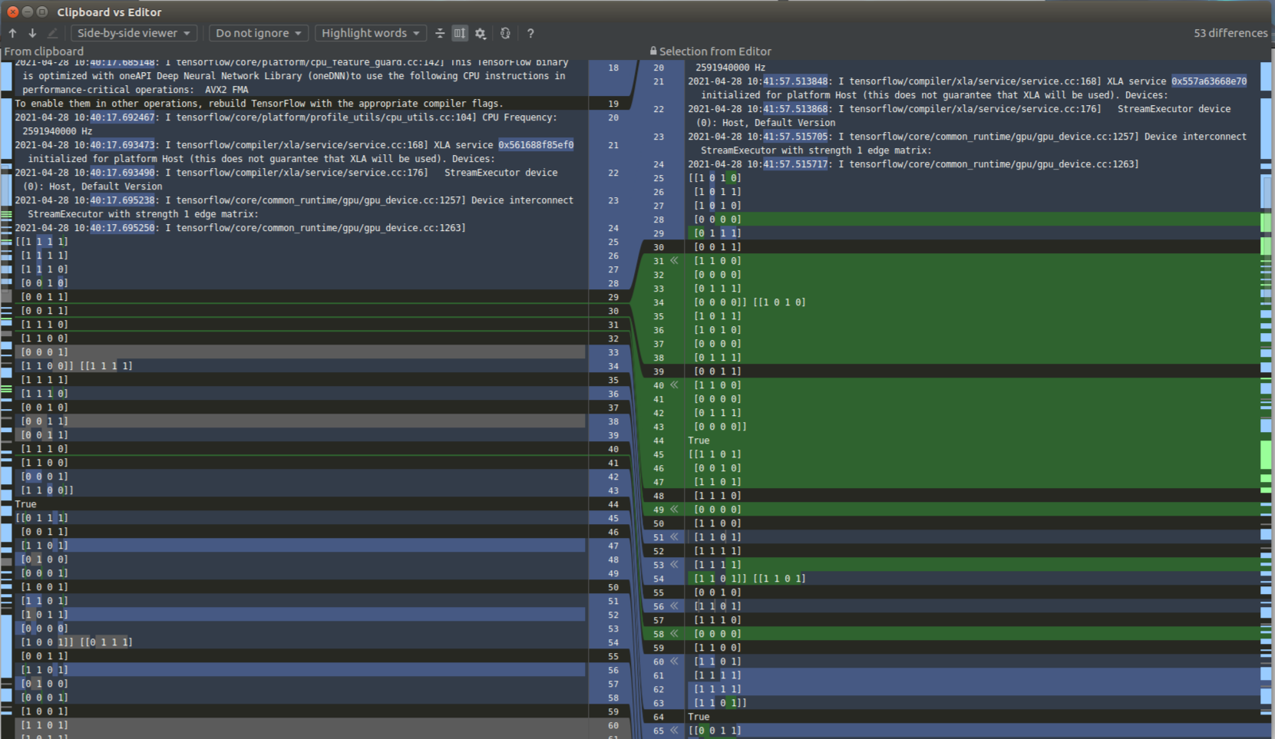This screenshot has height=739, width=1275.
Task: Jump to previous difference with up arrow
Action: (12, 33)
